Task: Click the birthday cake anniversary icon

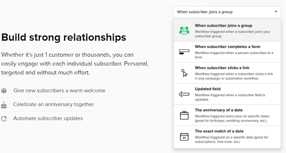Action: [4, 105]
